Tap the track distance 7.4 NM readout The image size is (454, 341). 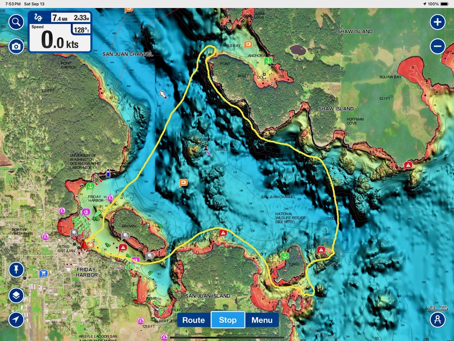pos(60,18)
